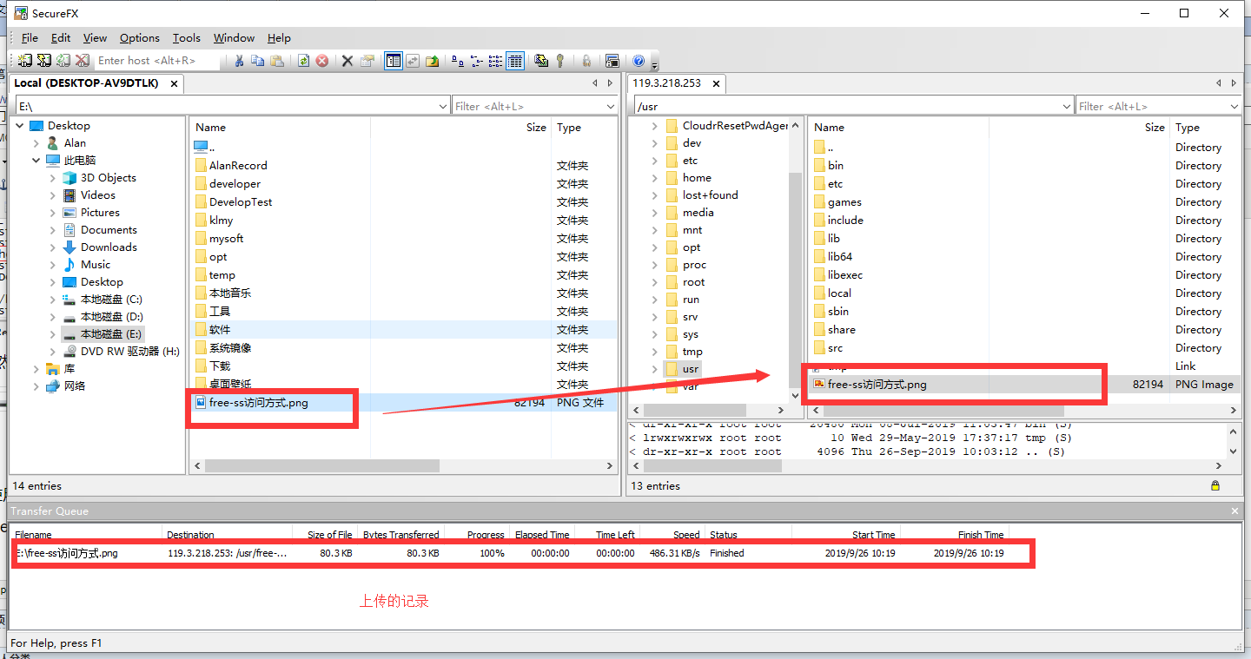Viewport: 1251px width, 659px height.
Task: Click the Copy toolbar icon
Action: (x=257, y=61)
